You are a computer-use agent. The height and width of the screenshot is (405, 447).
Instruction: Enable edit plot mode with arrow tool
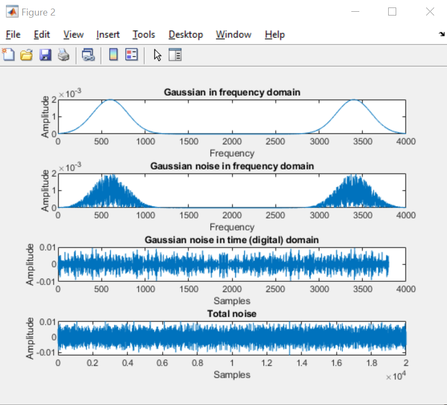(x=157, y=54)
